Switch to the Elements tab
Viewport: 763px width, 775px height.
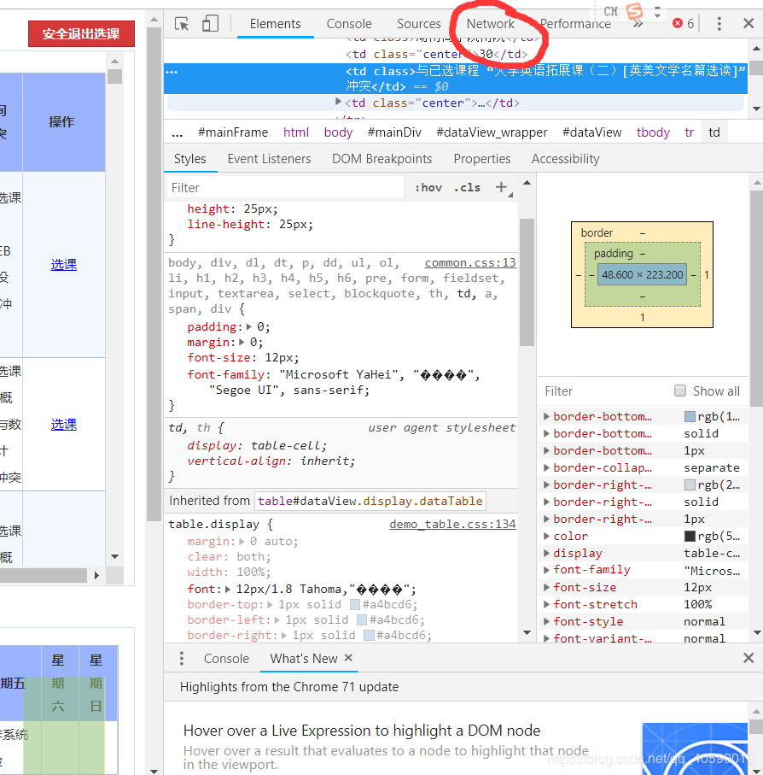[275, 24]
